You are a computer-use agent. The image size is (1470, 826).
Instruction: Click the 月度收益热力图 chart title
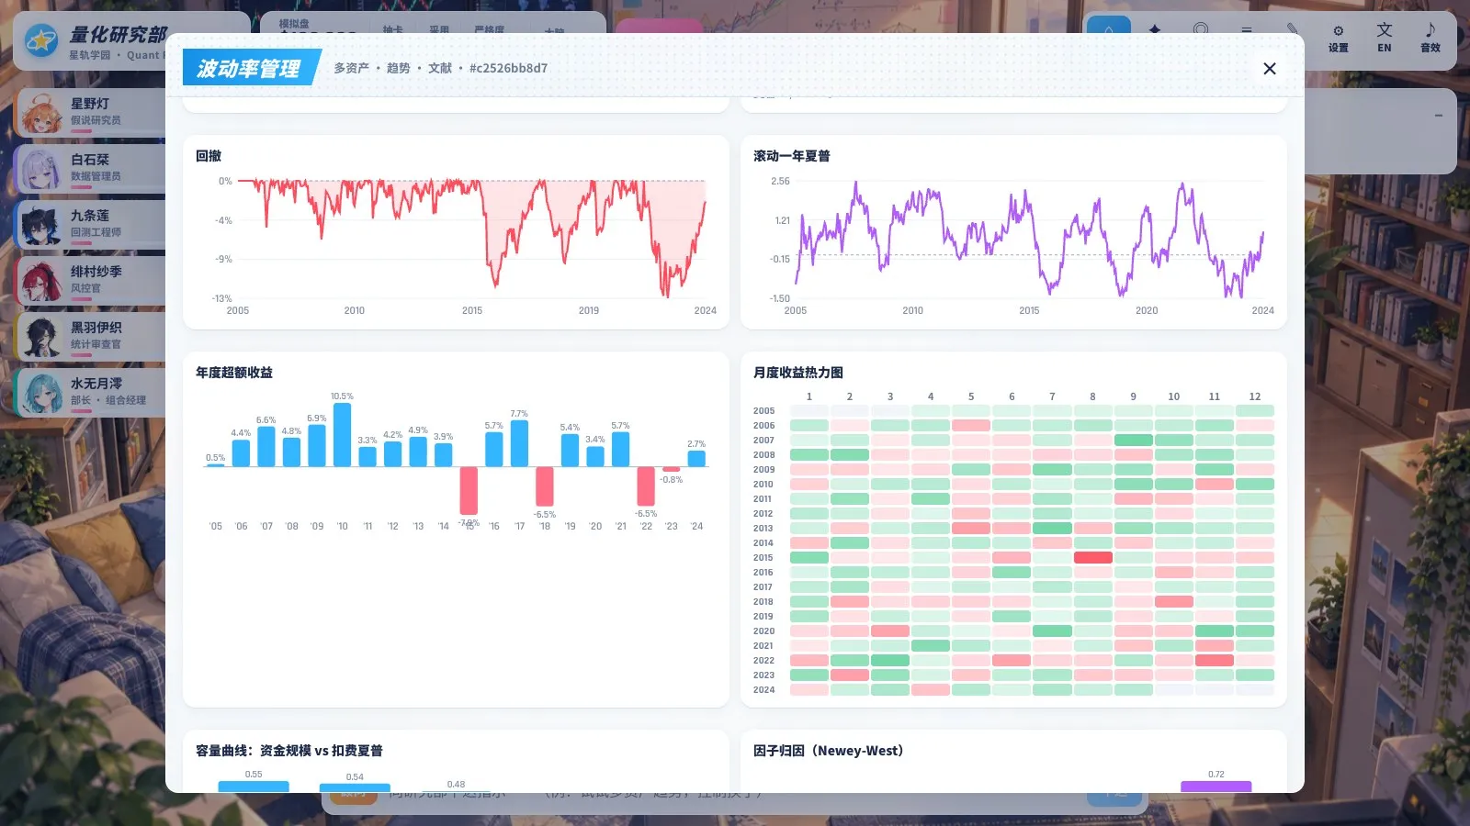[798, 373]
